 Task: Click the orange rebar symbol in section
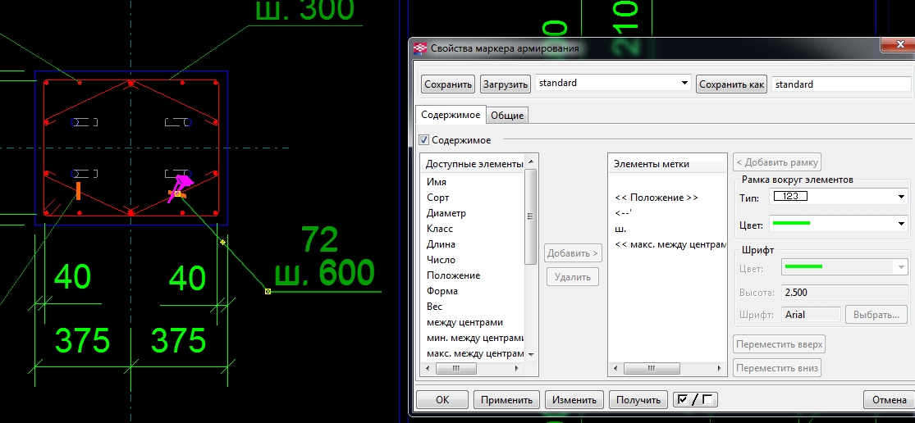tap(78, 191)
